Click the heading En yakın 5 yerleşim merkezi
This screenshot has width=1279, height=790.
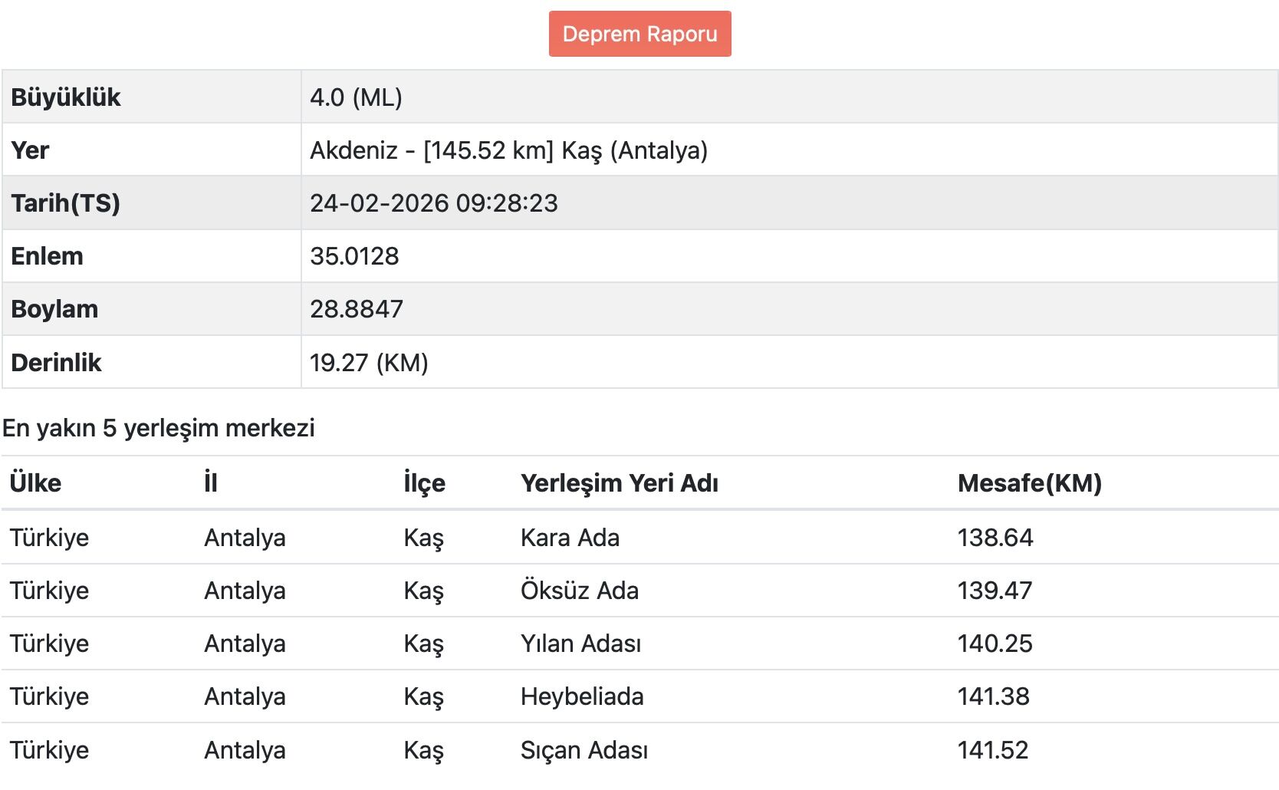159,429
